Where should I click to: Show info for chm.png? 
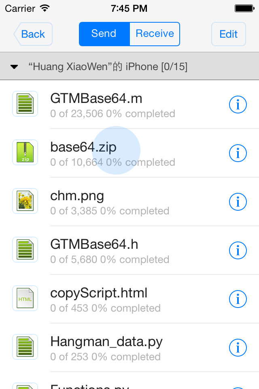point(238,202)
